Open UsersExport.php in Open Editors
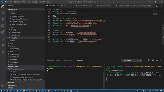The height and width of the screenshot is (92, 164). 18,77
